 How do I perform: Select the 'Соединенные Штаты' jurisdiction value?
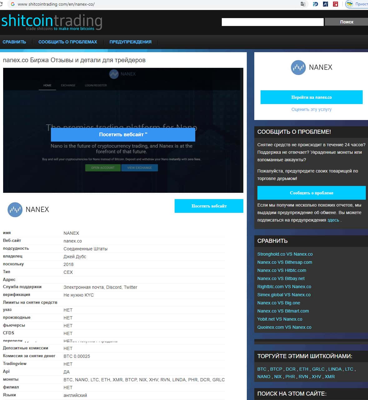pyautogui.click(x=85, y=249)
